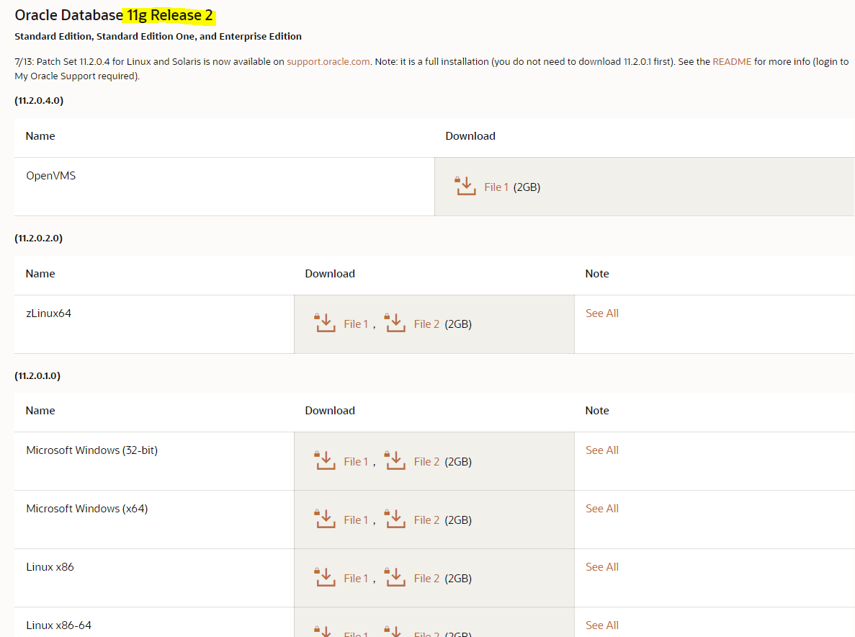Click Windows (x64) File 2 download icon
Viewport: 855px width, 637px height.
coord(395,519)
